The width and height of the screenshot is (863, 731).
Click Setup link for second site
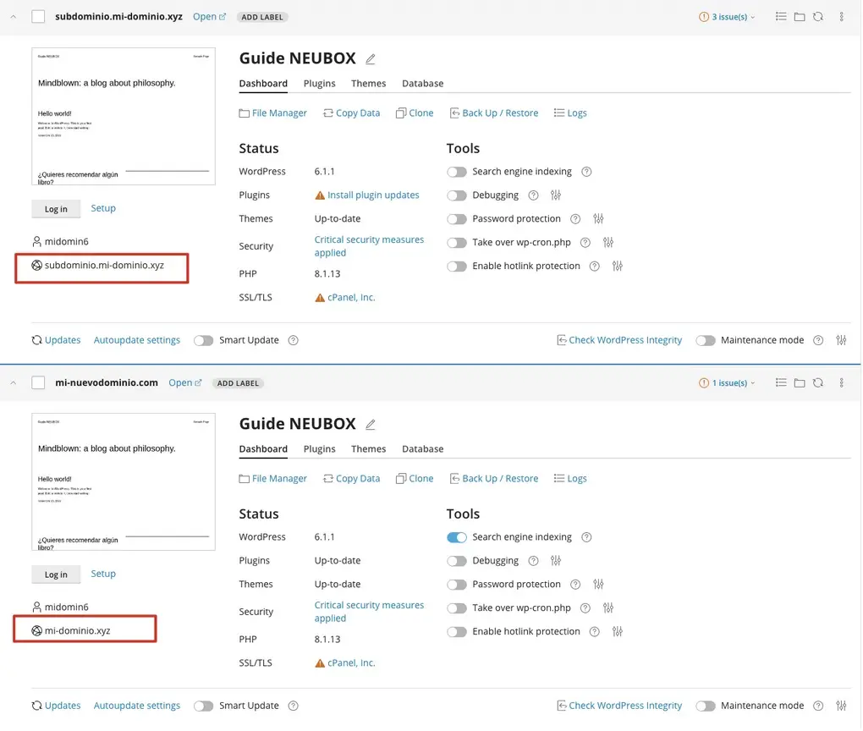pyautogui.click(x=103, y=574)
